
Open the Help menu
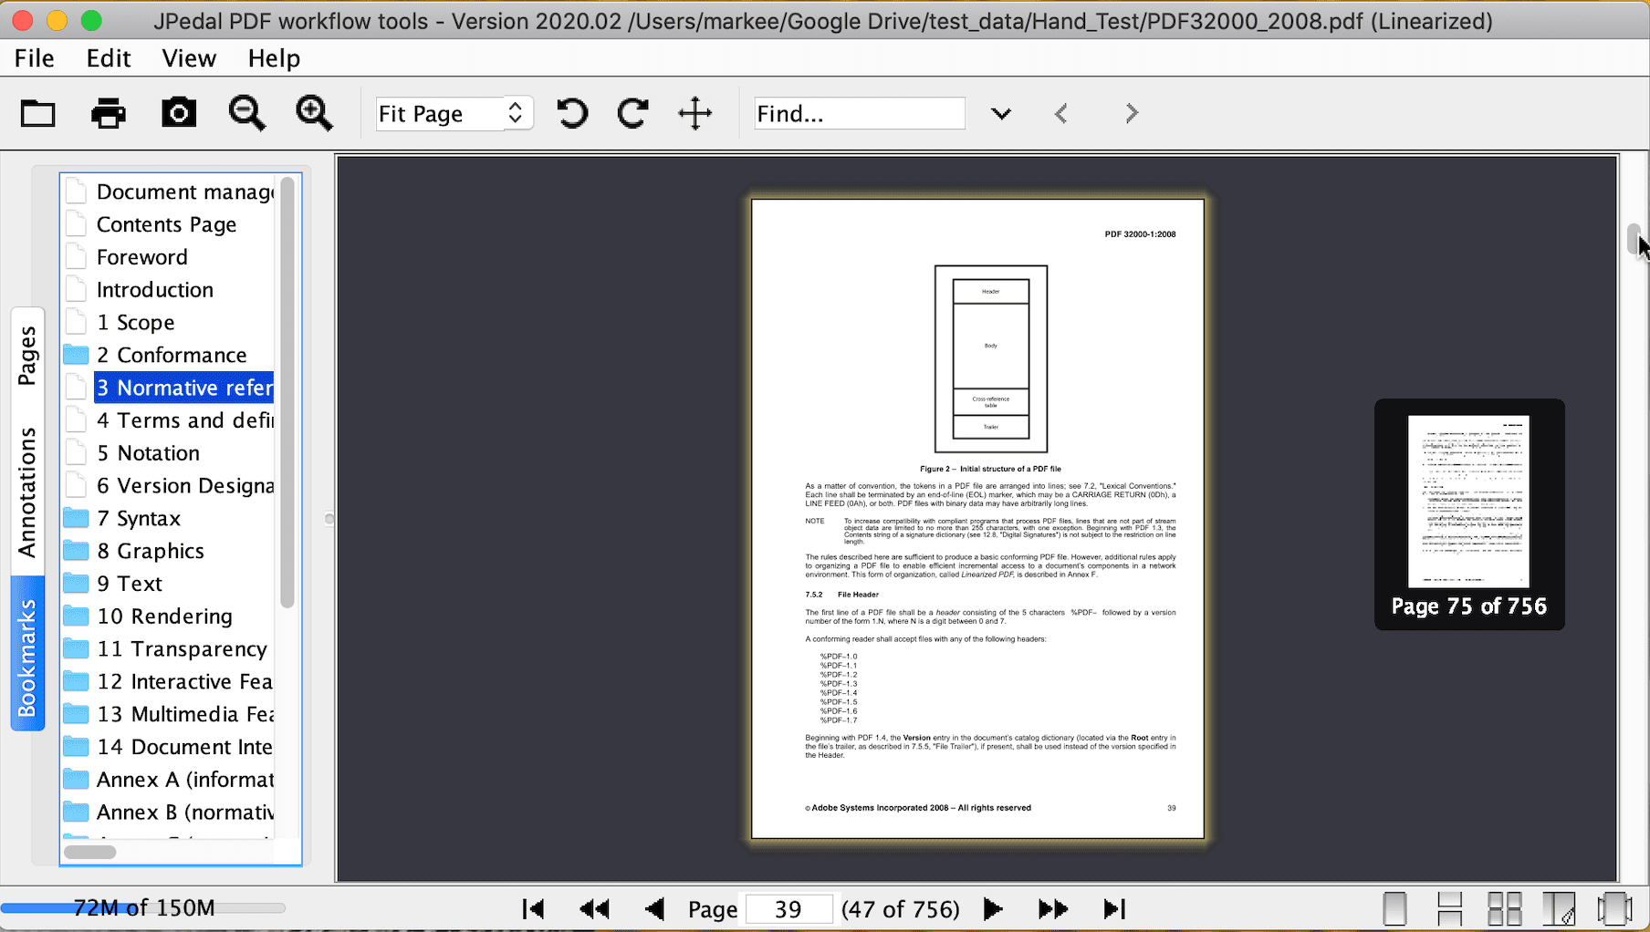[x=274, y=58]
